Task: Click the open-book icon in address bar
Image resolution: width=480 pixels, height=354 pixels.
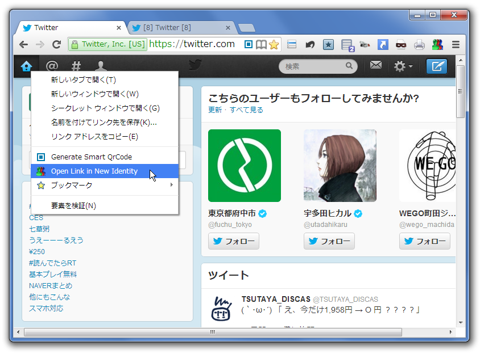Action: pyautogui.click(x=261, y=45)
